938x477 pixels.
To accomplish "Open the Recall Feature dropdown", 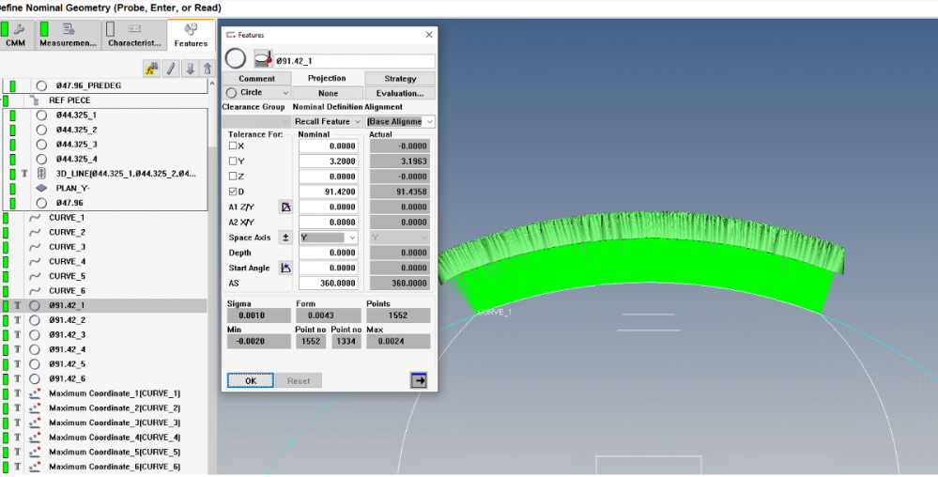I will coord(327,121).
